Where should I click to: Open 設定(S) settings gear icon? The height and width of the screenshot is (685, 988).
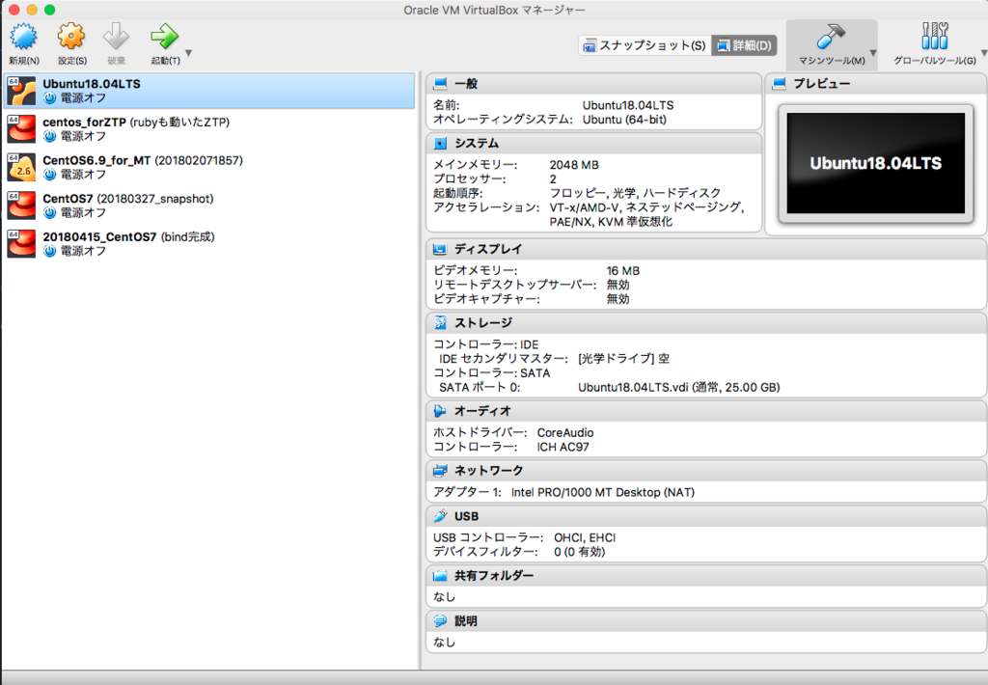[71, 38]
